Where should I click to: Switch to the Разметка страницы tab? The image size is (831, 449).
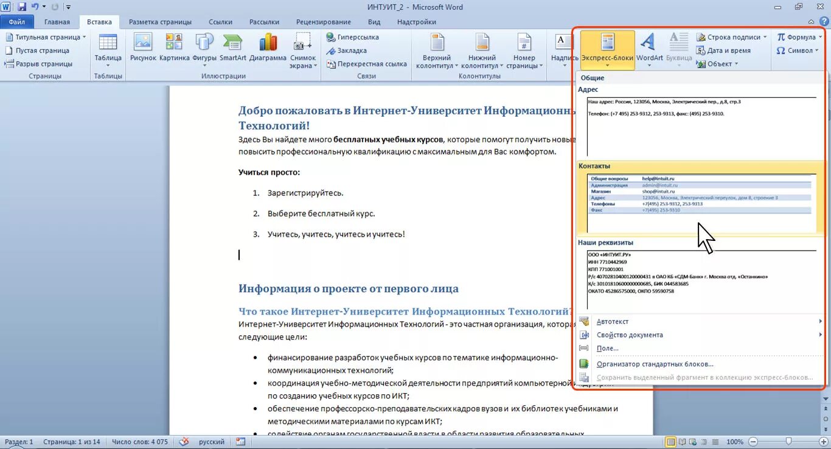pyautogui.click(x=160, y=22)
